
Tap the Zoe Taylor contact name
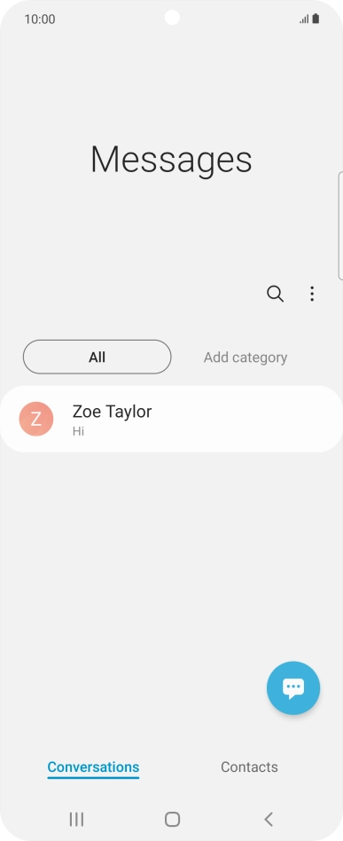click(112, 412)
